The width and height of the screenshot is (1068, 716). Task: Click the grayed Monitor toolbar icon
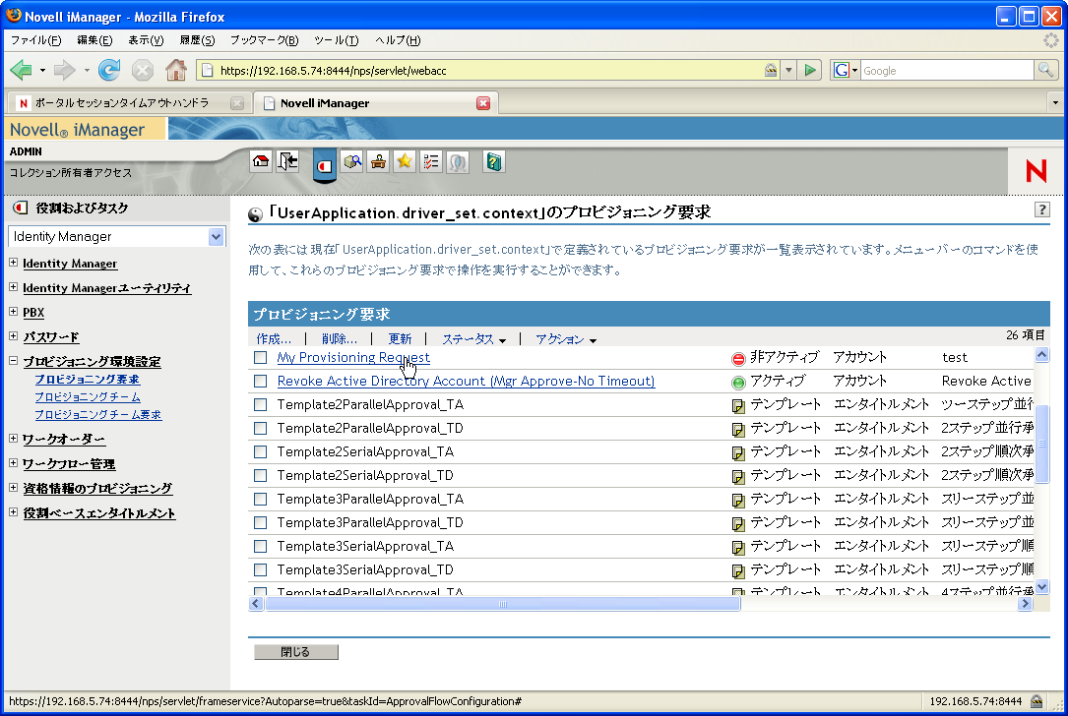(458, 162)
